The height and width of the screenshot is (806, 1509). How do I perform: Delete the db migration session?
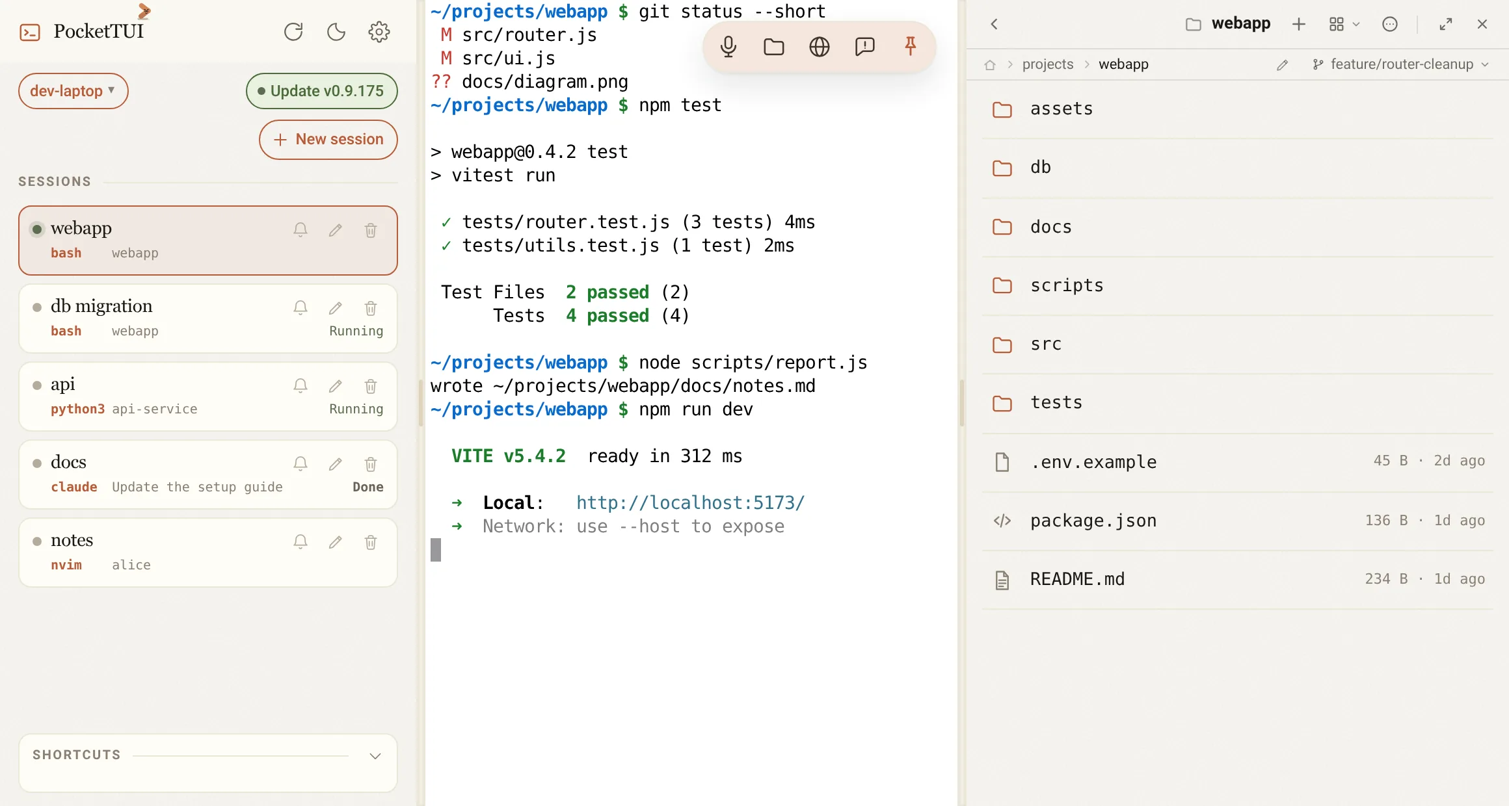coord(371,307)
